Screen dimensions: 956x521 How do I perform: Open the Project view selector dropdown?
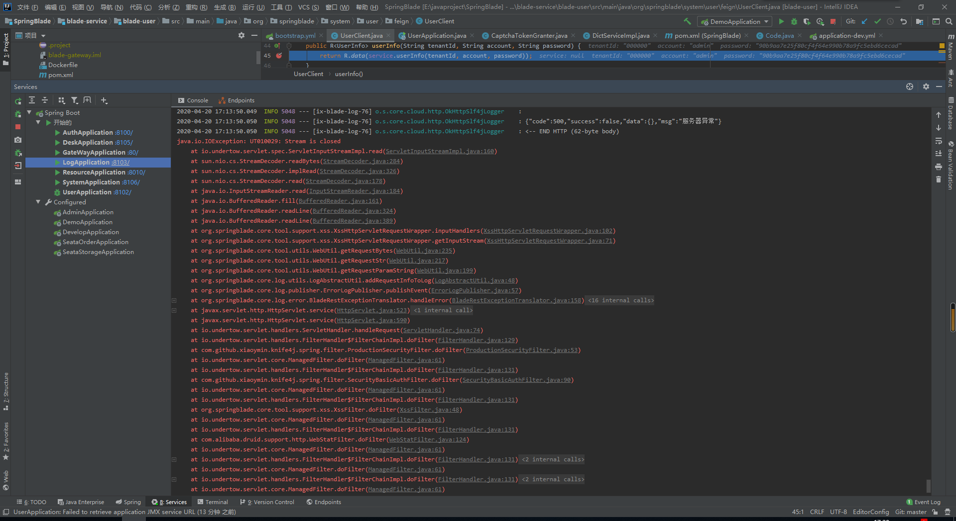click(x=31, y=35)
